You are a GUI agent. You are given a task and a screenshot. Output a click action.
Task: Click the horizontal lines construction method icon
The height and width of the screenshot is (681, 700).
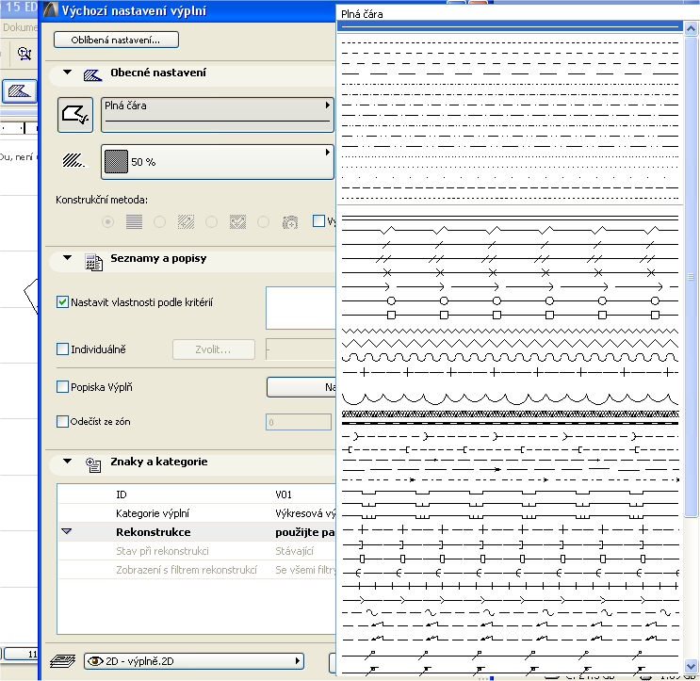134,221
